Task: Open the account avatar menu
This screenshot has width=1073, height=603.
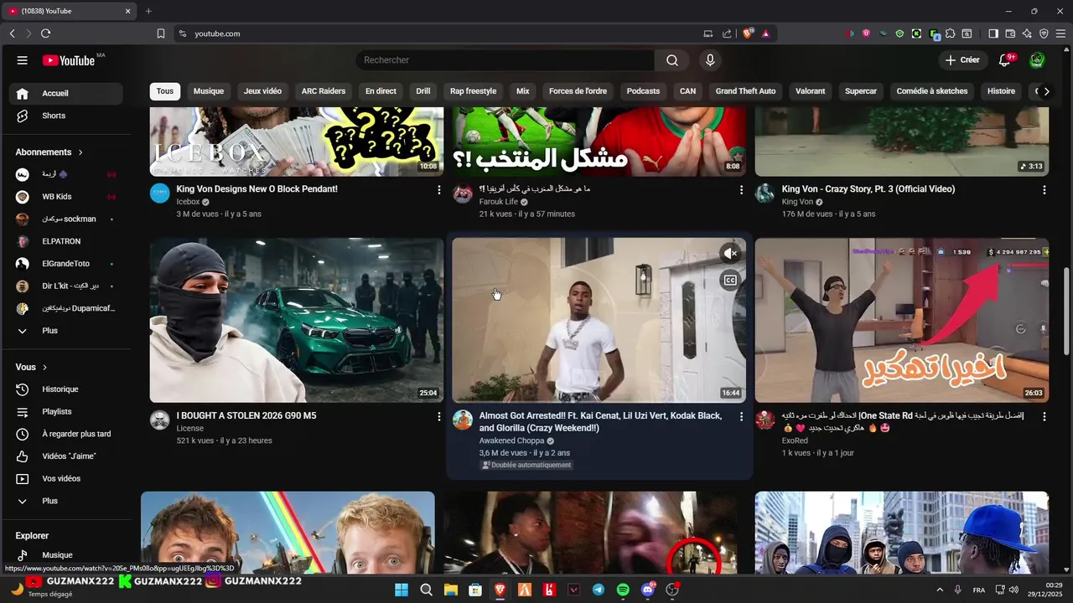Action: coord(1037,60)
